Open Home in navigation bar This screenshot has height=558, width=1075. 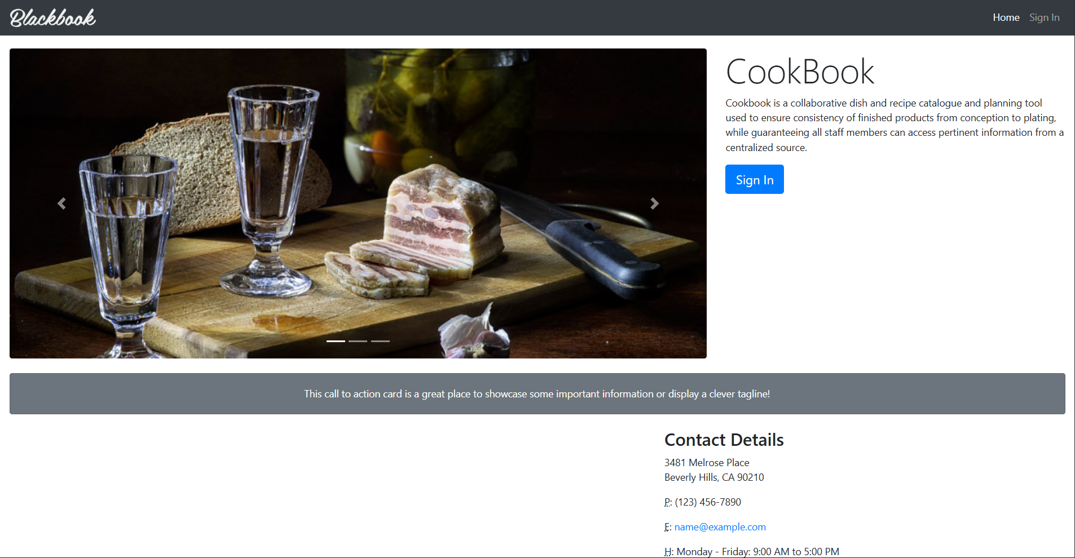point(1006,17)
